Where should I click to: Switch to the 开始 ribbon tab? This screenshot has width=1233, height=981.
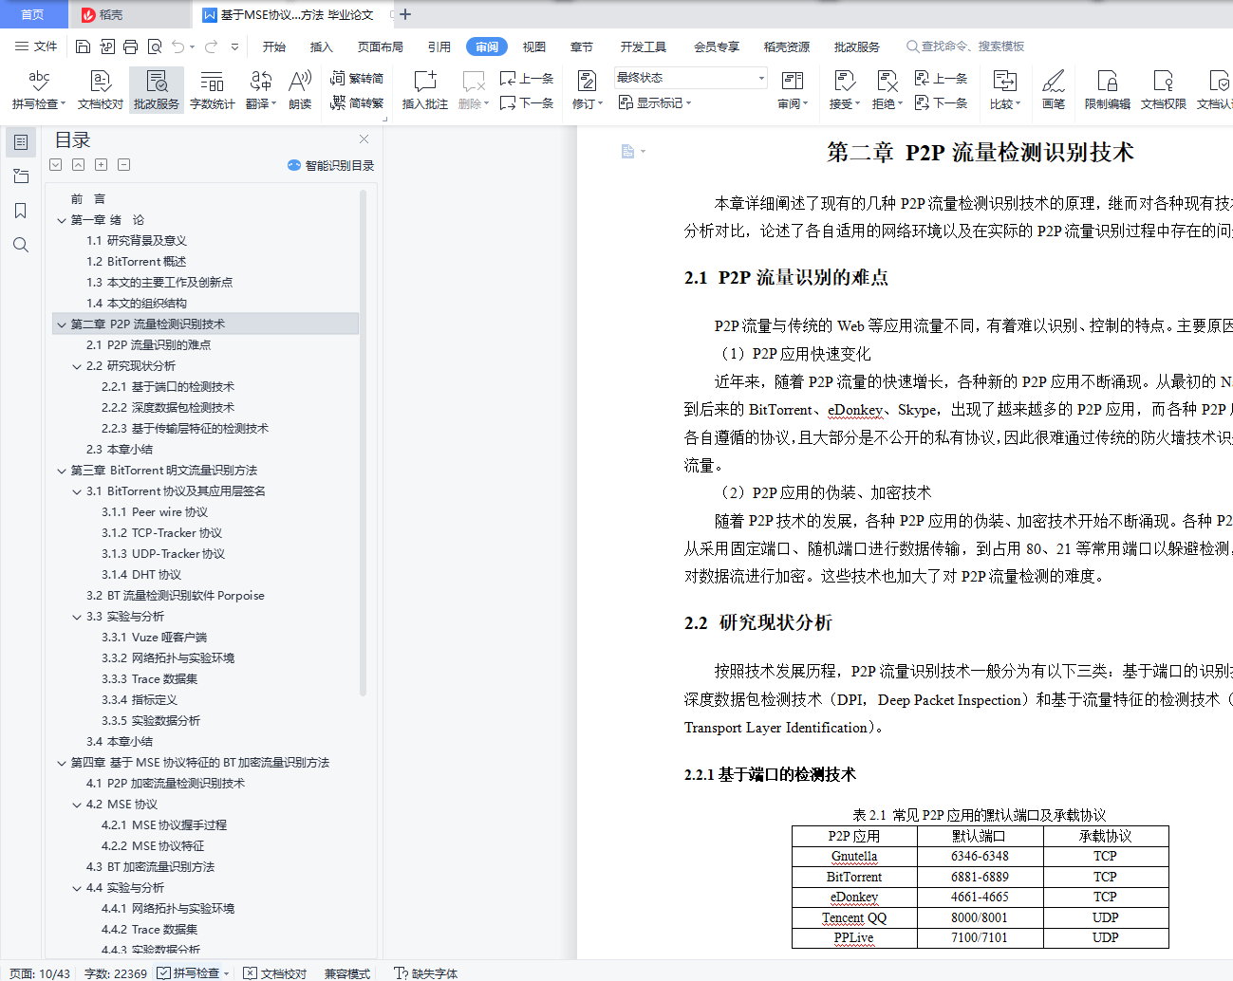(x=274, y=46)
